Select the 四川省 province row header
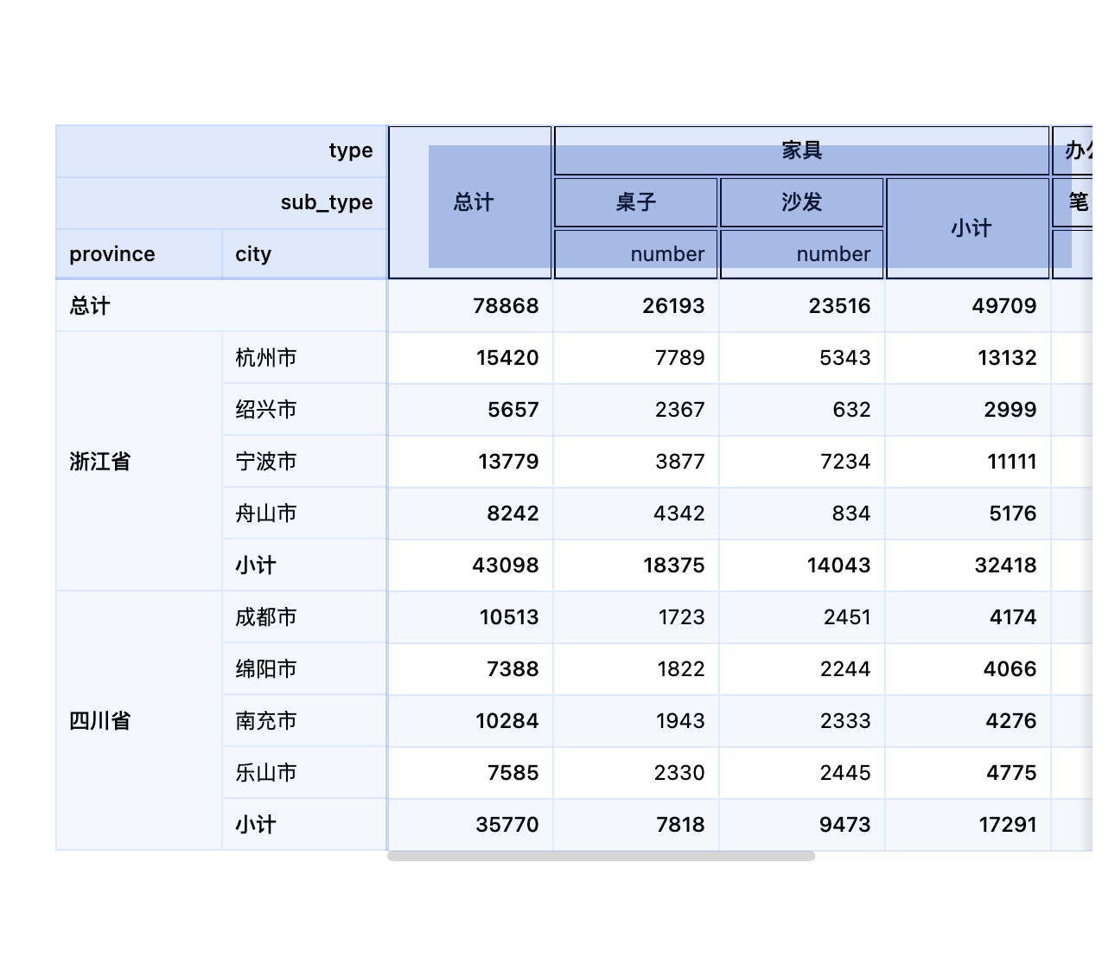Image resolution: width=1115 pixels, height=958 pixels. coord(139,721)
